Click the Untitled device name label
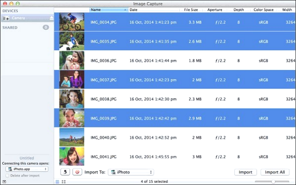 pos(27,158)
